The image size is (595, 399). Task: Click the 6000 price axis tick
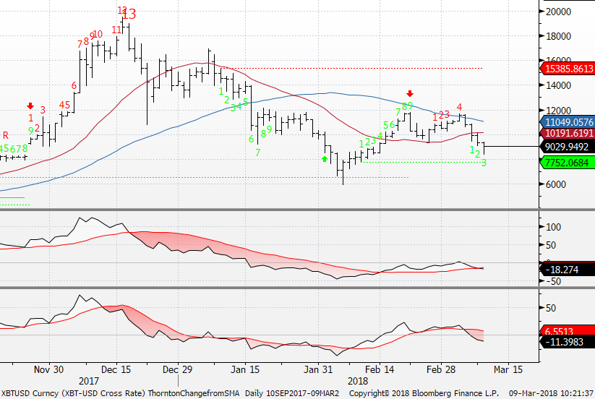coord(555,185)
